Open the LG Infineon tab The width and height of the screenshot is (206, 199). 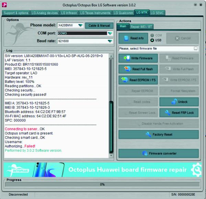click(69, 13)
